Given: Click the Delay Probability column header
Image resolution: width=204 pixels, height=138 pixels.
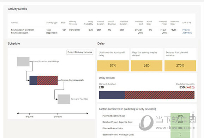Looking at the screenshot, I should (89, 23).
